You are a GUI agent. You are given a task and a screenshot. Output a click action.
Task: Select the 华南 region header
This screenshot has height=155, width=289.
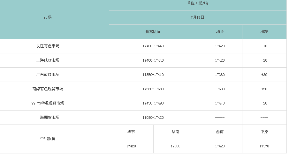(x=175, y=132)
